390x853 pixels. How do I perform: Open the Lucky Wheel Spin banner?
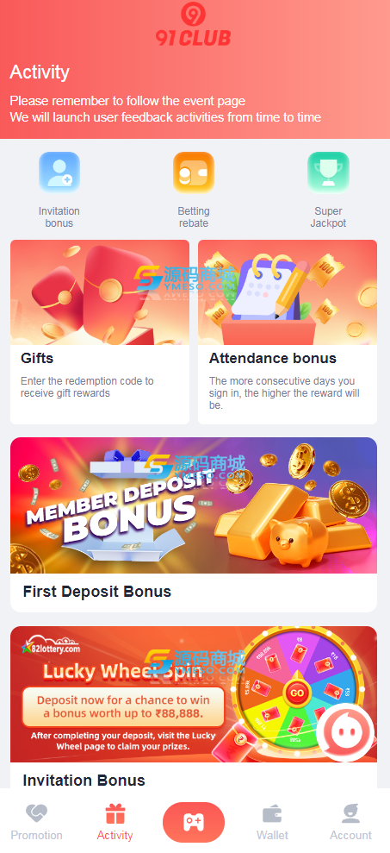(194, 694)
